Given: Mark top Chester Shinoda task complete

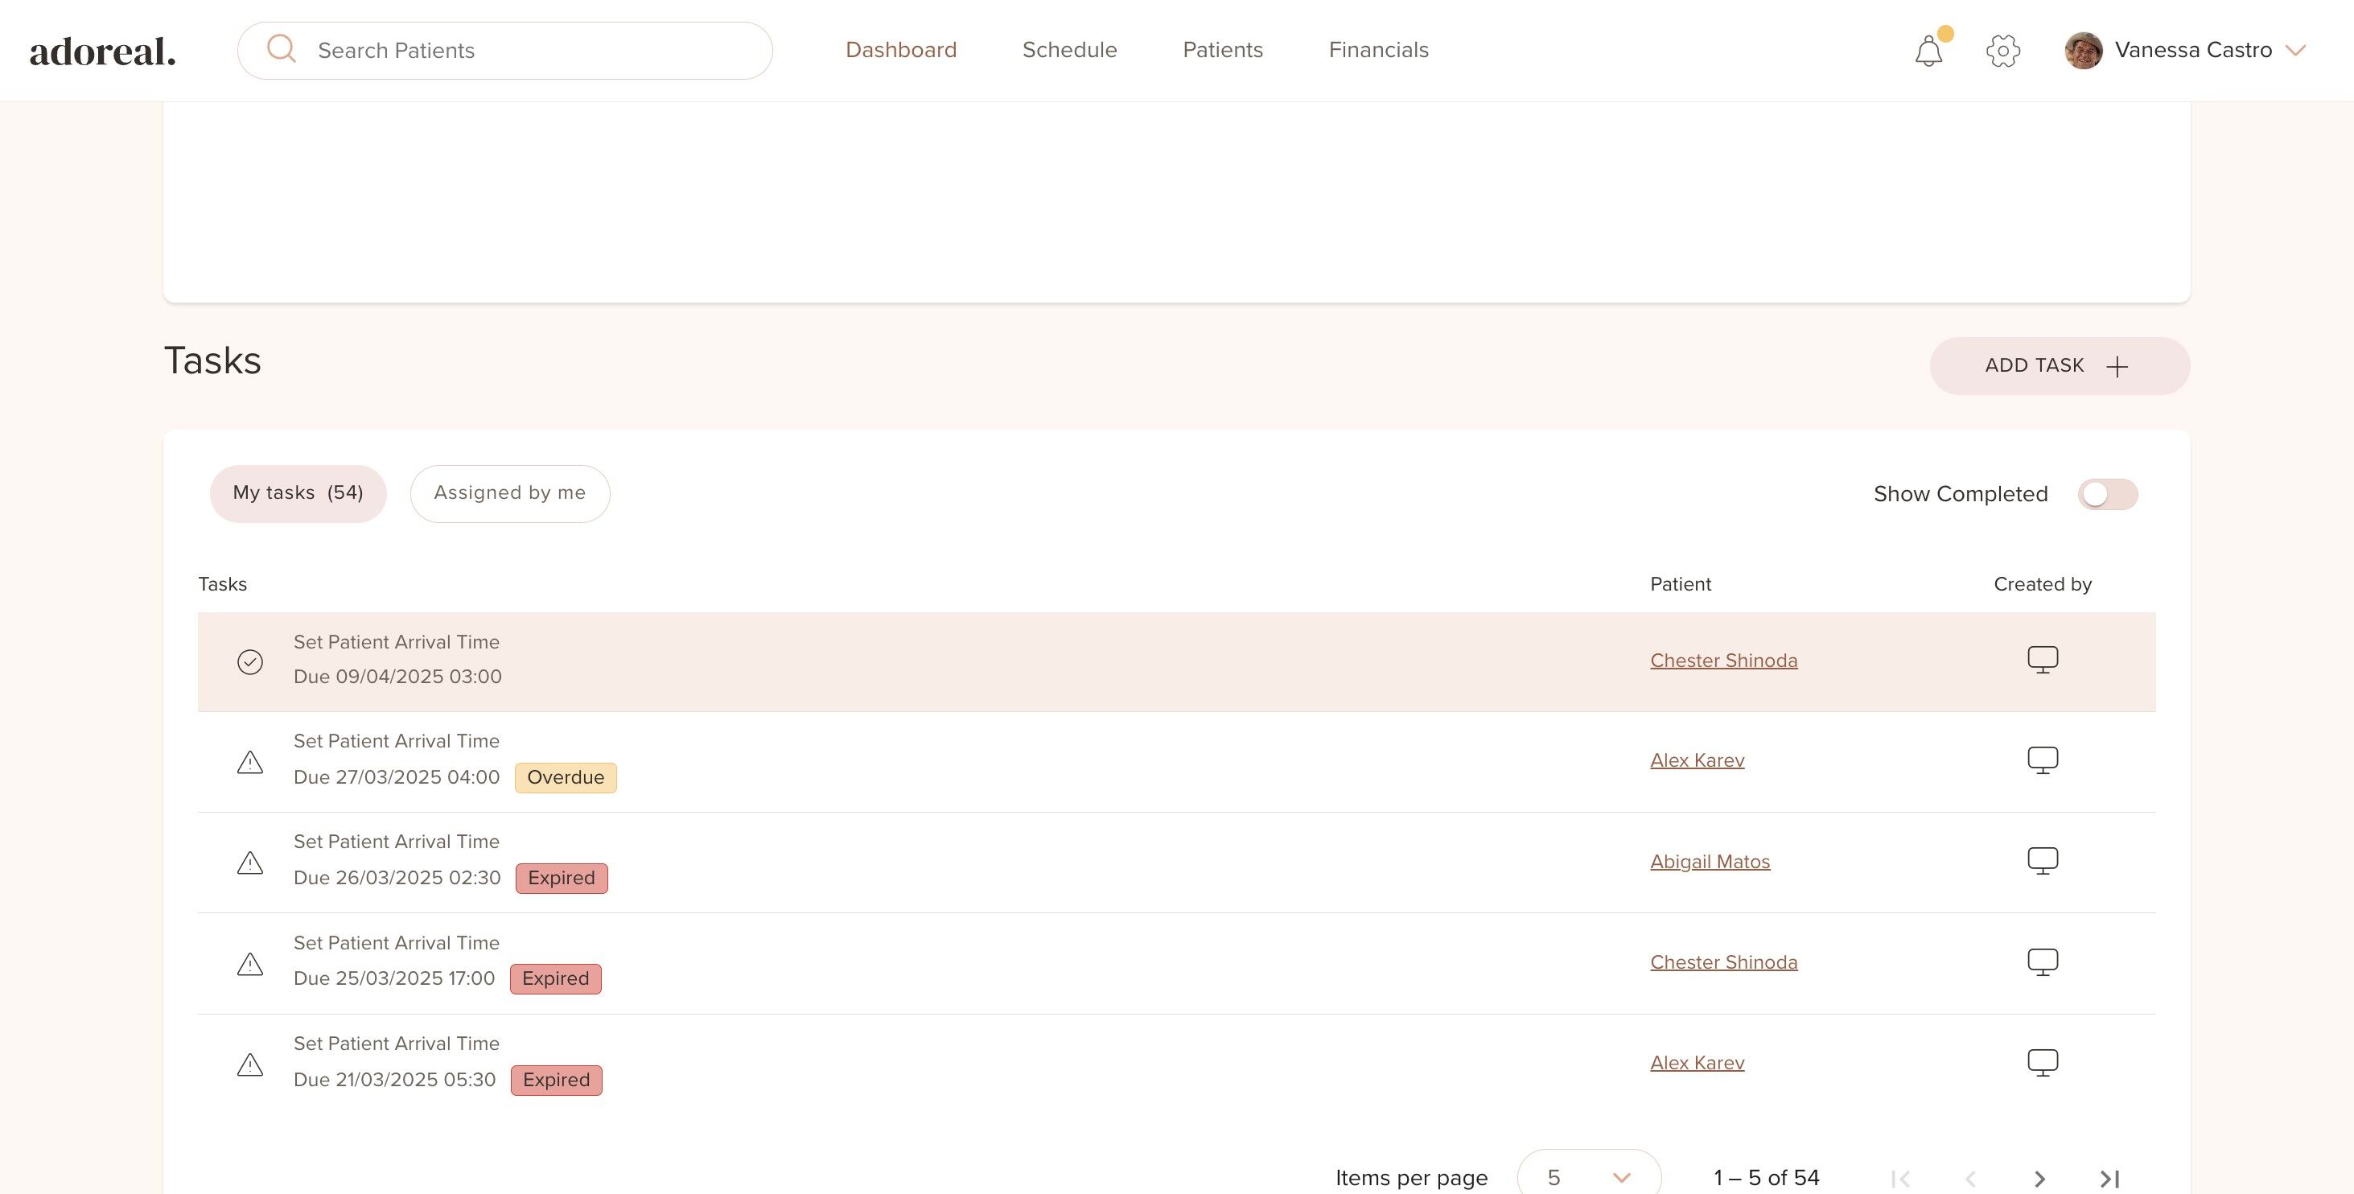Looking at the screenshot, I should 249,662.
